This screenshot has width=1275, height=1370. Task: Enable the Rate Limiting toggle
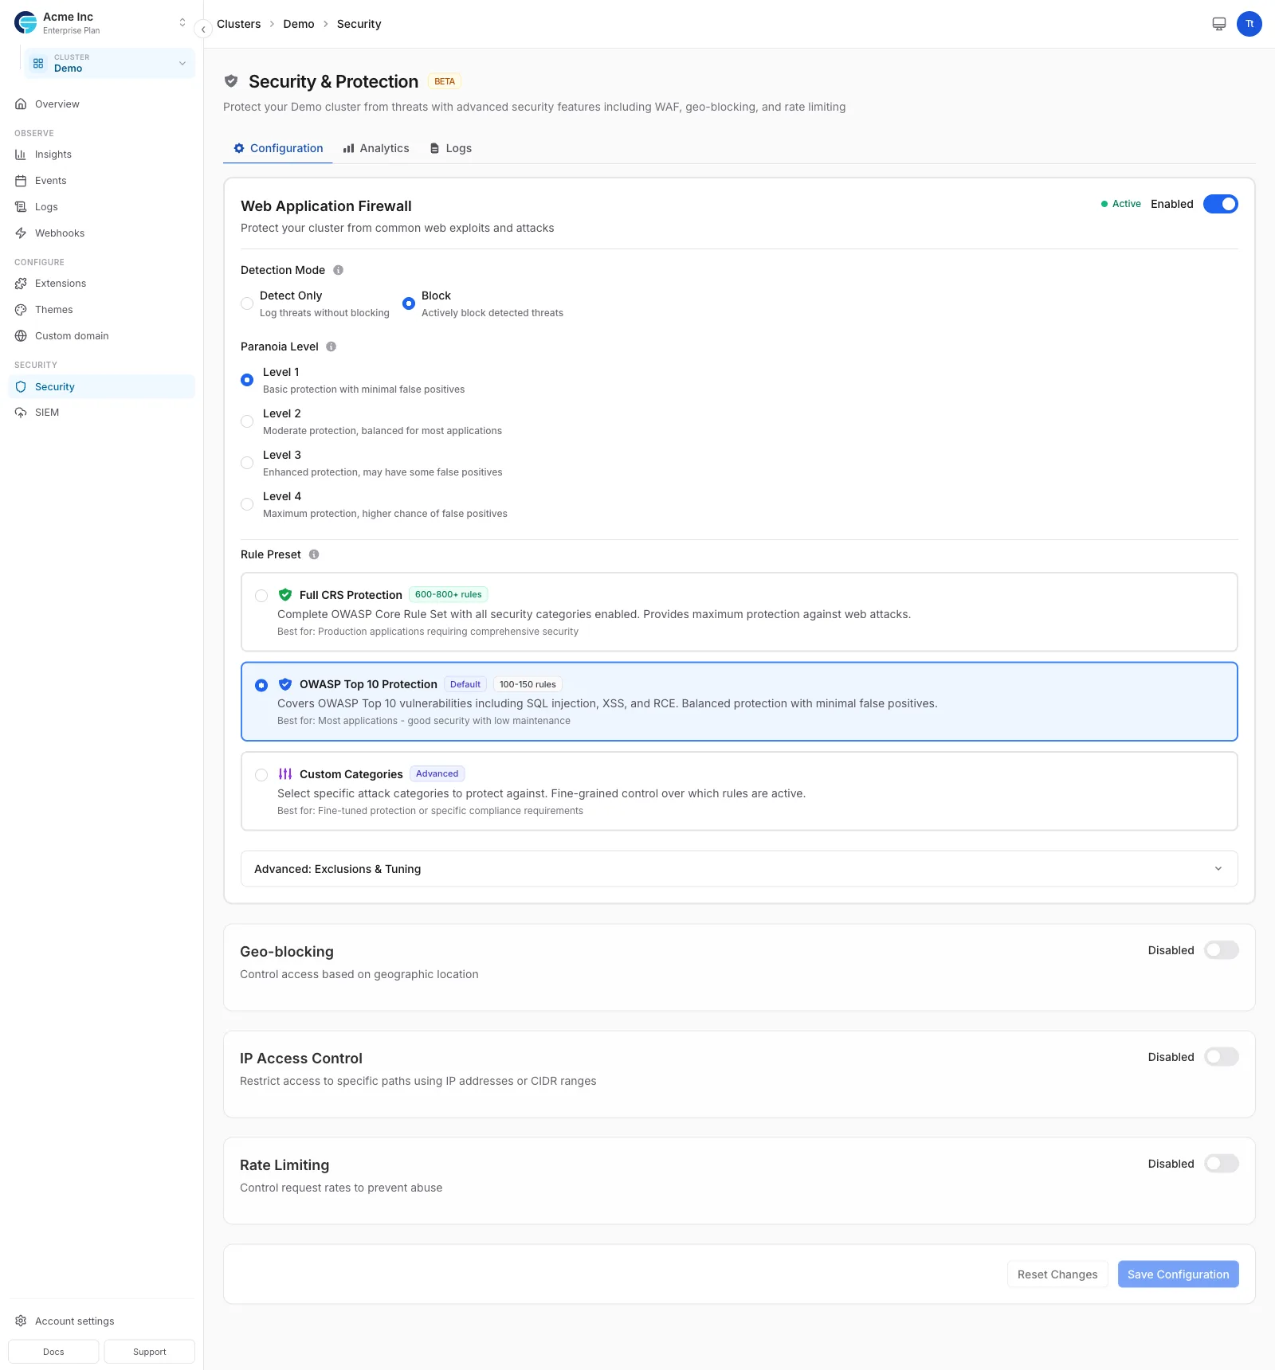(x=1221, y=1164)
